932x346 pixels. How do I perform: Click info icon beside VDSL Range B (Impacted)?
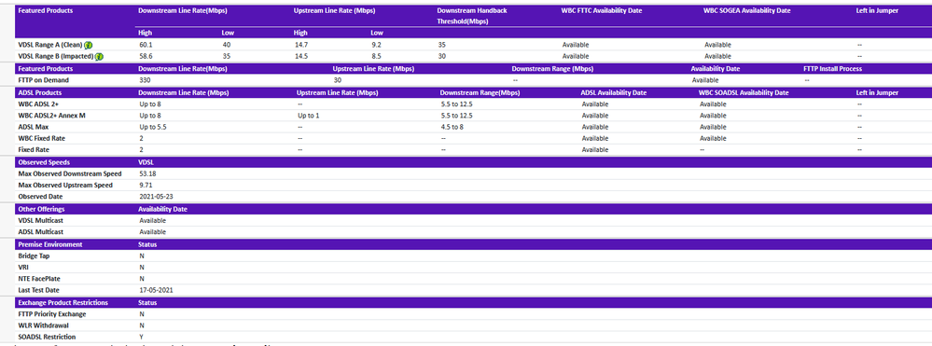pyautogui.click(x=99, y=57)
